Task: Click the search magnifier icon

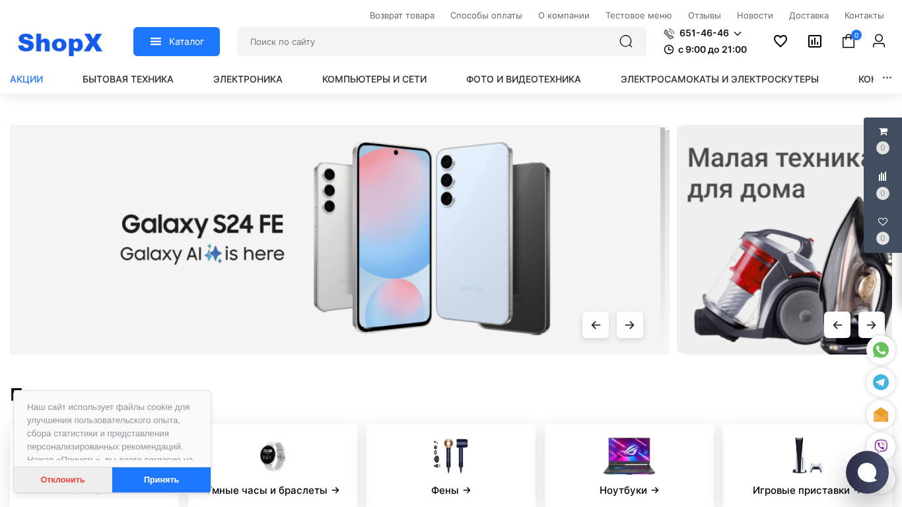Action: pyautogui.click(x=626, y=42)
